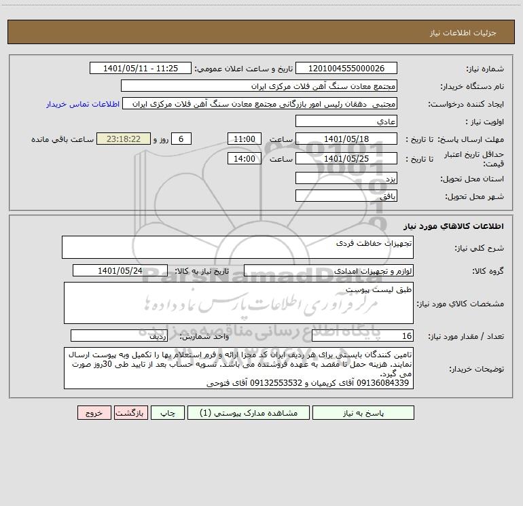Image resolution: width=523 pixels, height=506 pixels.
Task: Click price validity time 14:00
Action: 244,158
